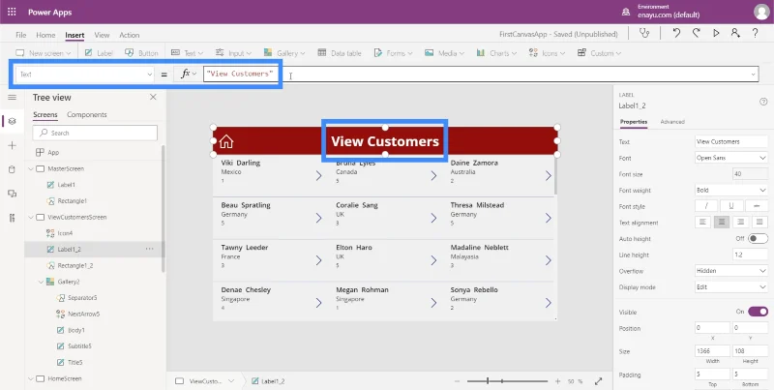Open the Advanced tools icon in left rail

12,218
